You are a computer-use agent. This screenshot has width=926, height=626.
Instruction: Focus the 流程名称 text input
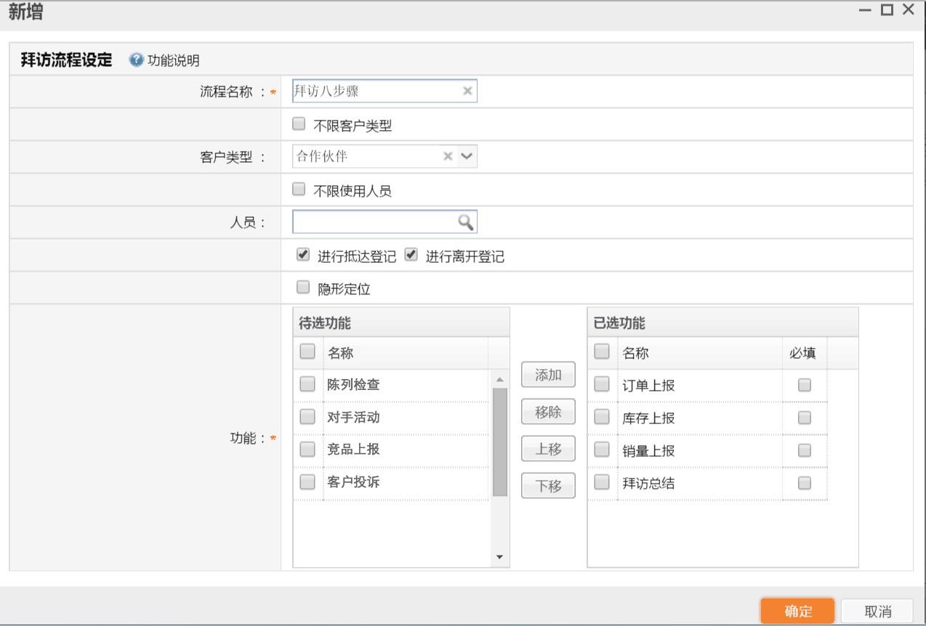click(374, 91)
